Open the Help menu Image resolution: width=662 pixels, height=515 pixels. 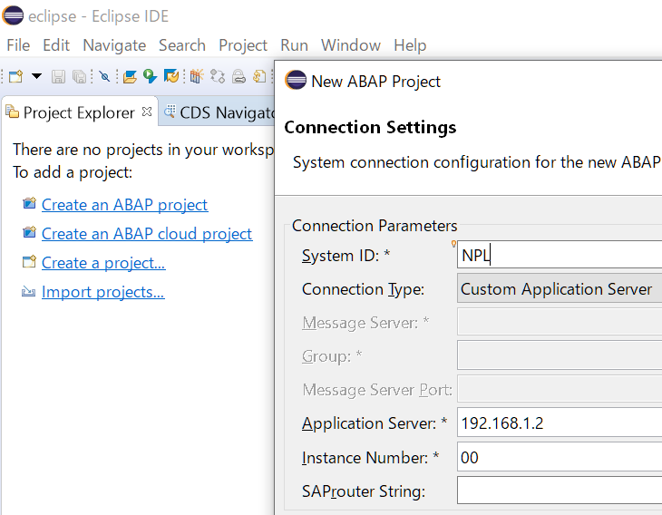(x=410, y=45)
